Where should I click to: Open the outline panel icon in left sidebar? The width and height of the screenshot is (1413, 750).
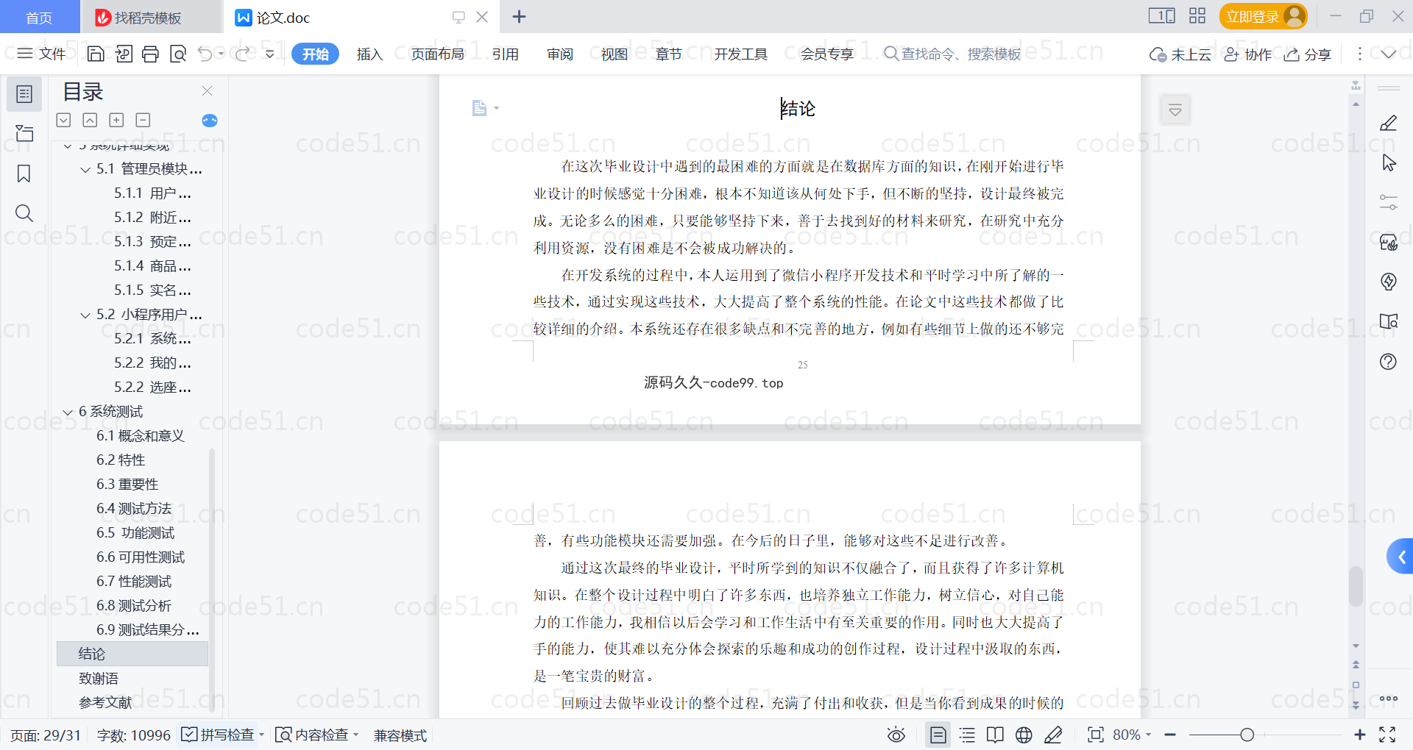click(24, 94)
